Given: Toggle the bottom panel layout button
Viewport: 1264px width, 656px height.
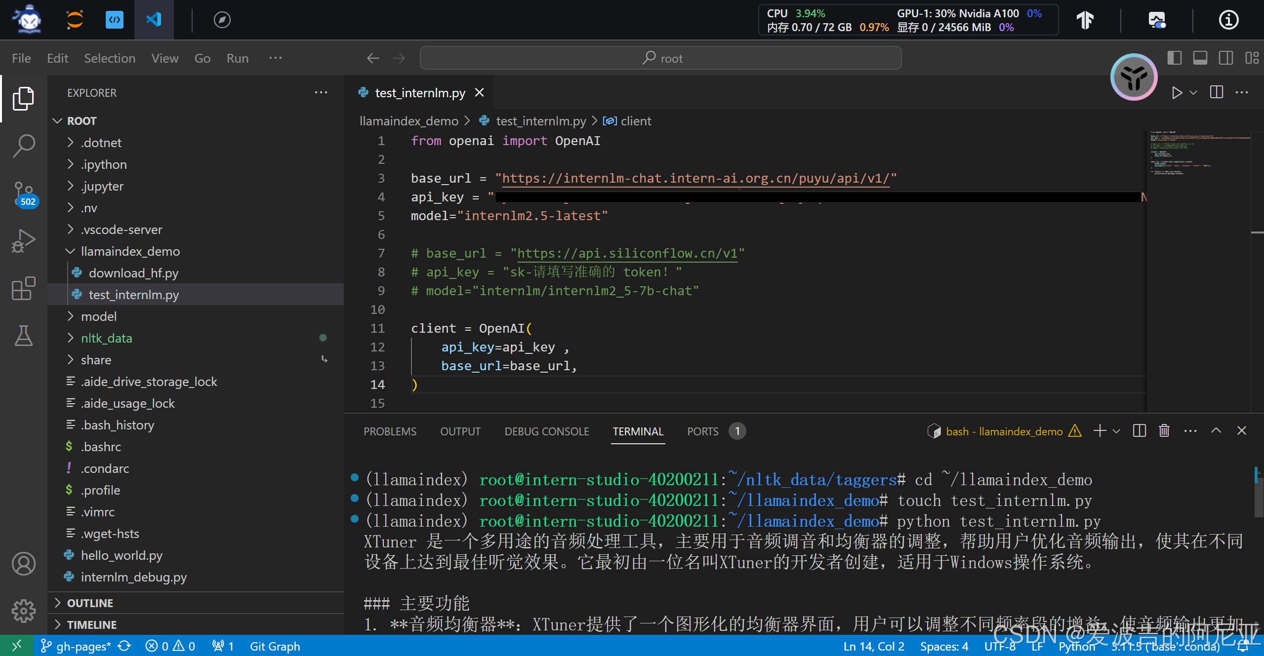Looking at the screenshot, I should (x=1200, y=58).
